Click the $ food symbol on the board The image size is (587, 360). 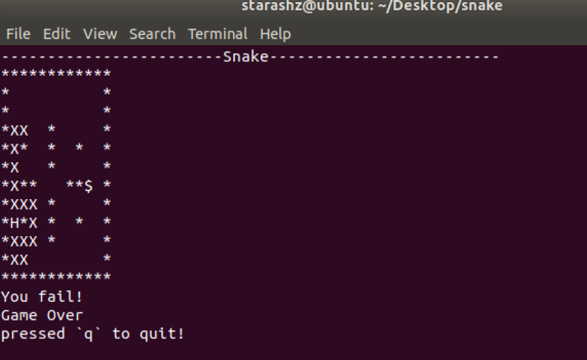pos(88,185)
